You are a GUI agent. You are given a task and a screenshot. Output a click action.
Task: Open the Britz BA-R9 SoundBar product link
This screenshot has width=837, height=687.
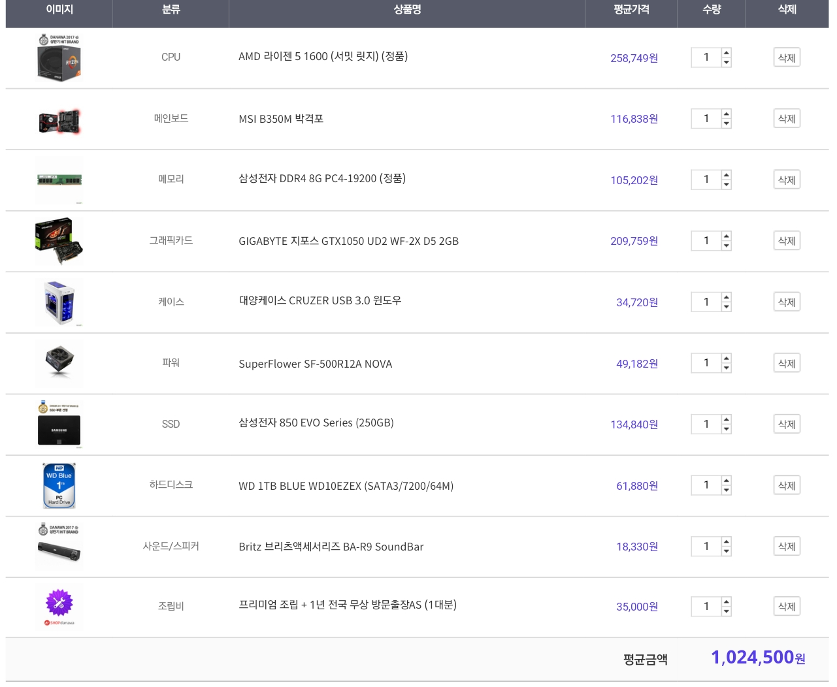click(x=331, y=547)
